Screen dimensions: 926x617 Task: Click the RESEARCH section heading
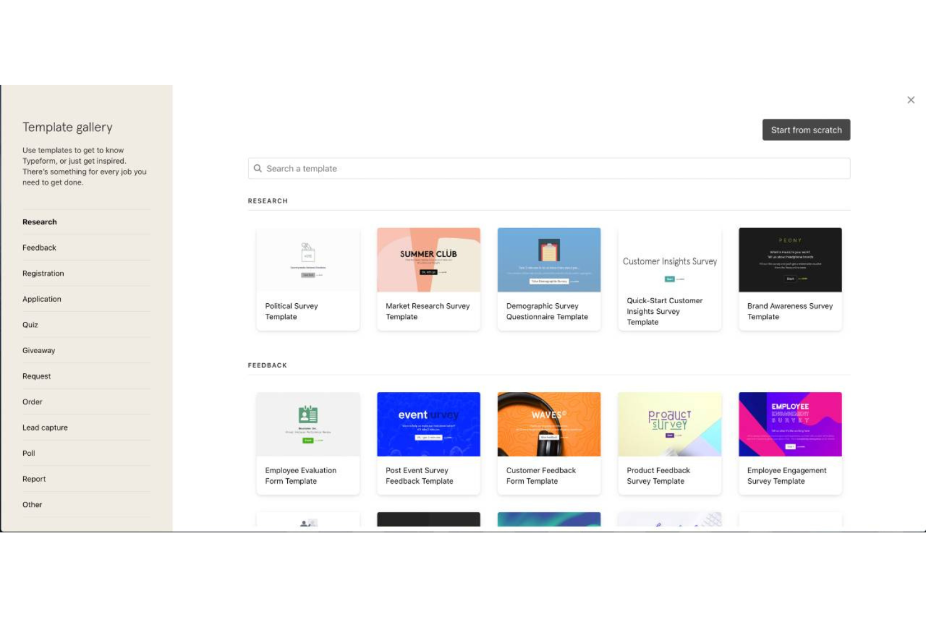[x=268, y=201]
